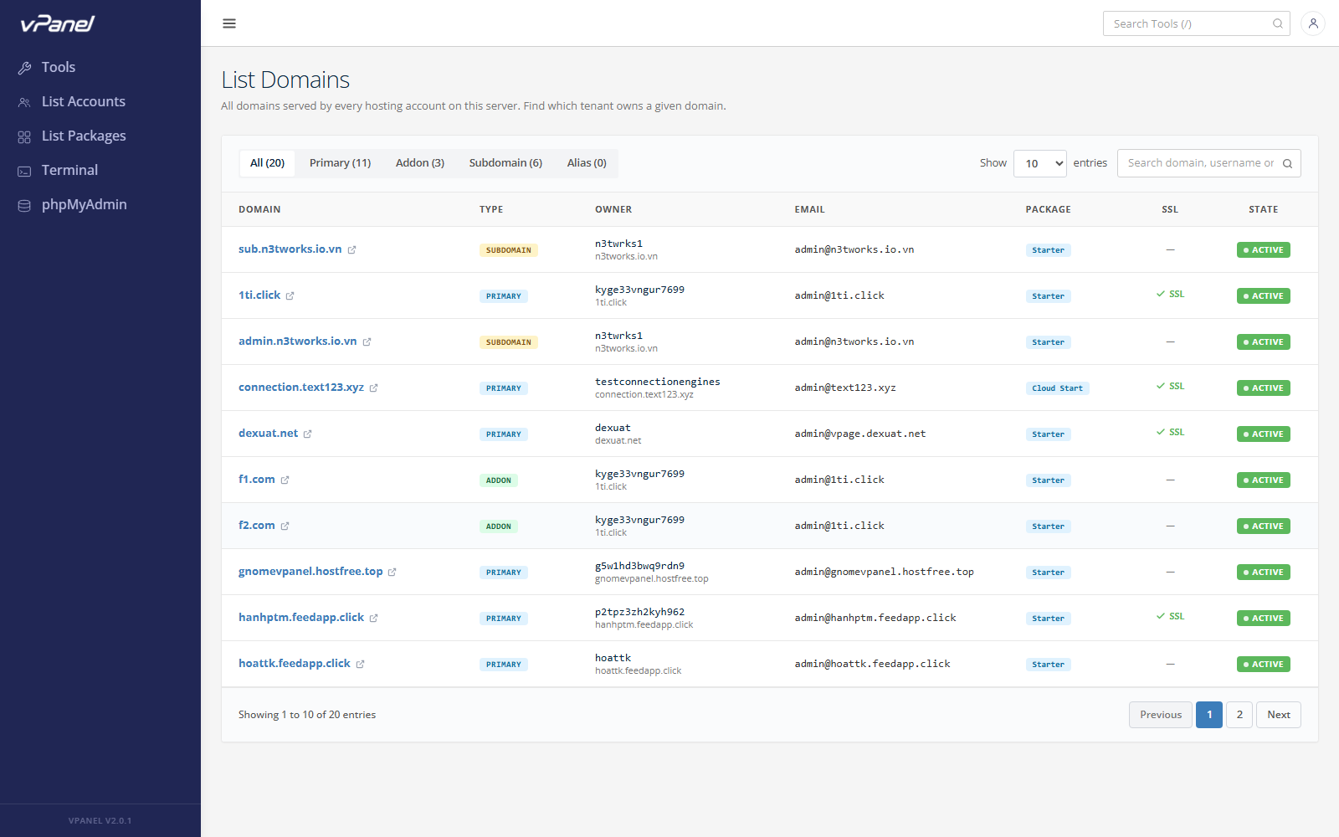This screenshot has width=1339, height=837.
Task: Open the dexuat.net domain link
Action: pyautogui.click(x=269, y=433)
